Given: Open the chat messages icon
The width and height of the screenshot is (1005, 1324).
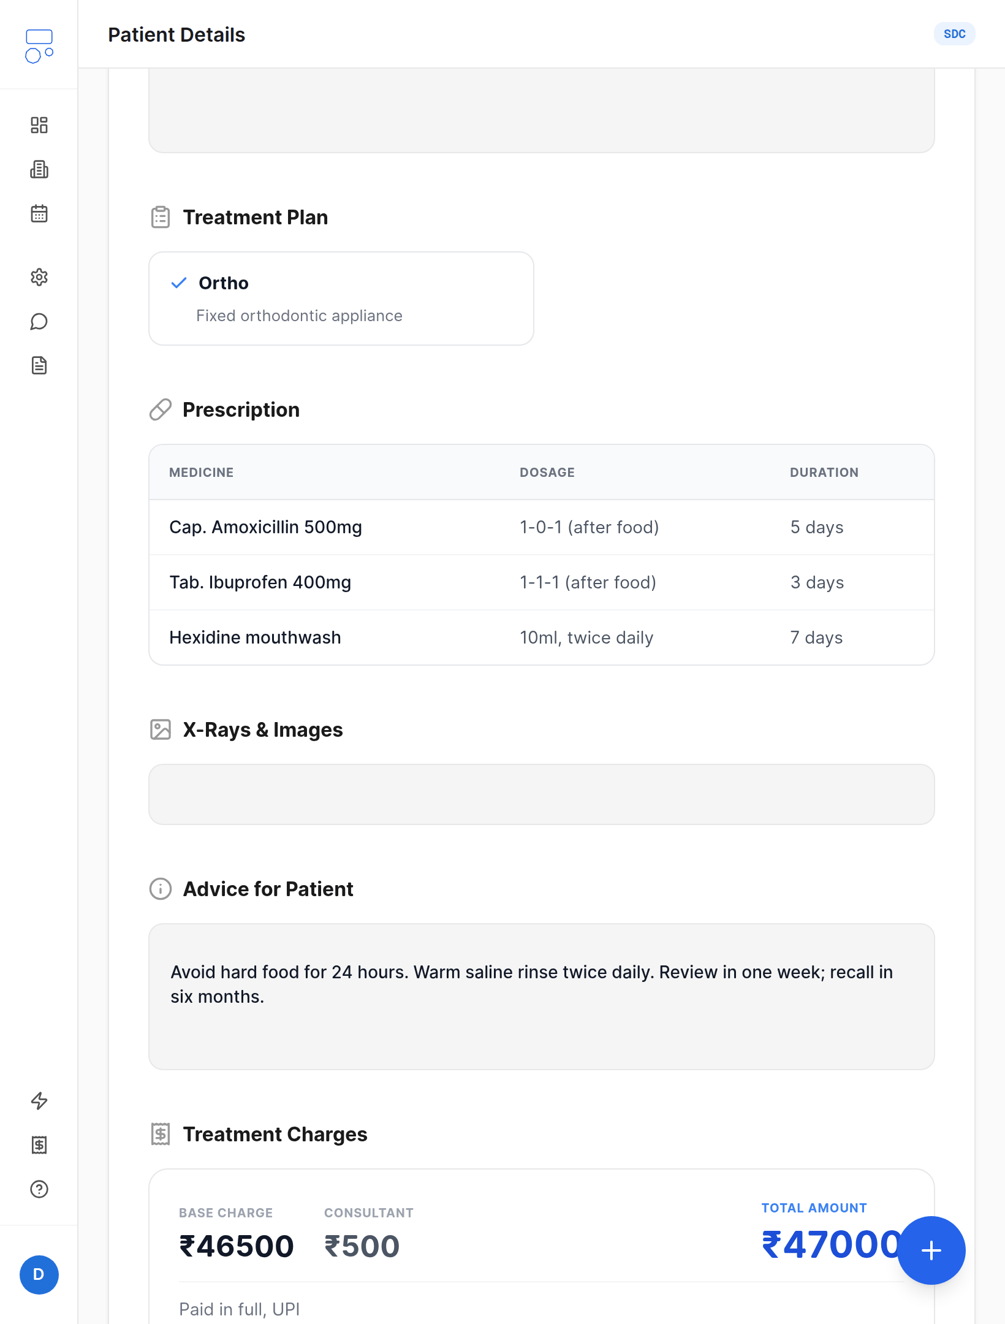Looking at the screenshot, I should (x=39, y=321).
